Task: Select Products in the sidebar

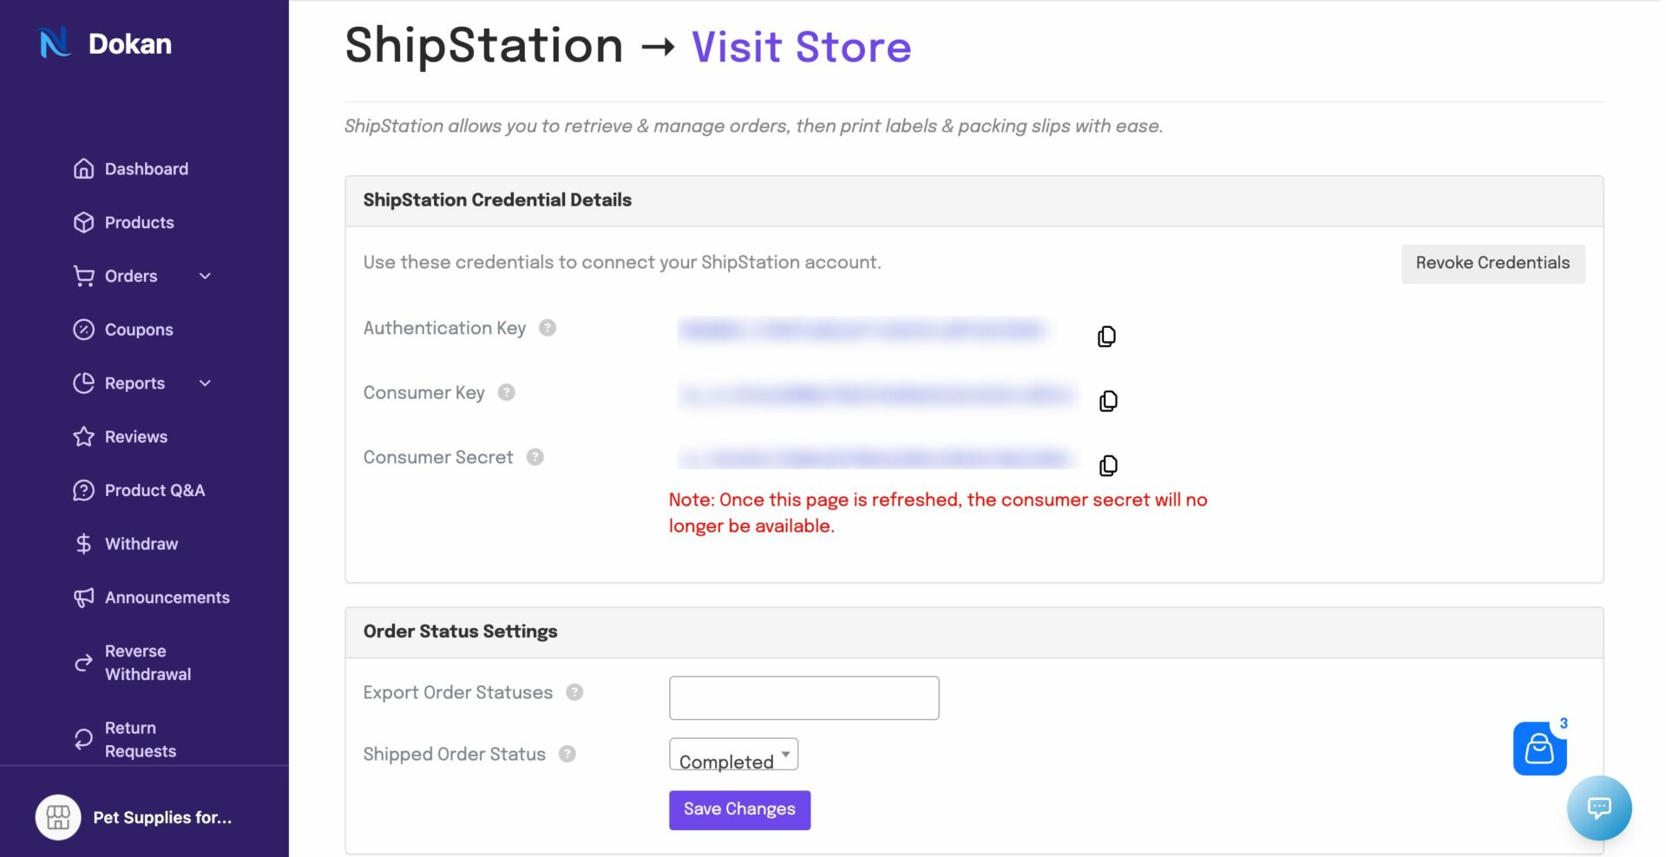Action: (139, 222)
